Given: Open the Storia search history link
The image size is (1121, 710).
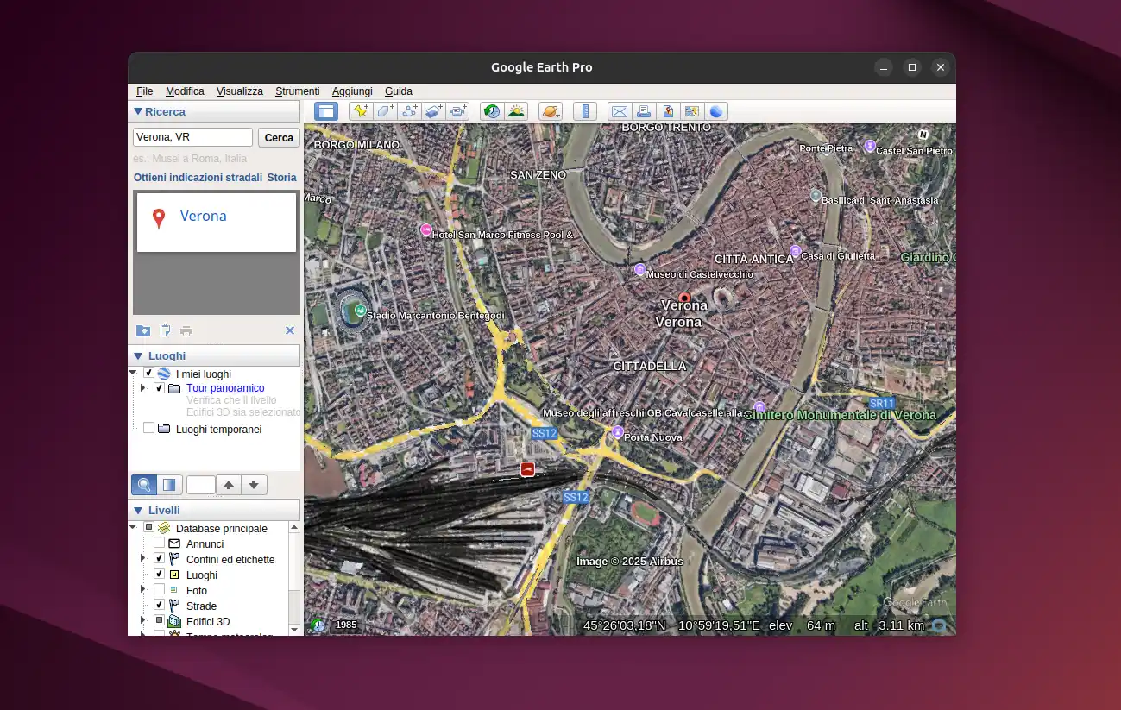Looking at the screenshot, I should point(282,178).
